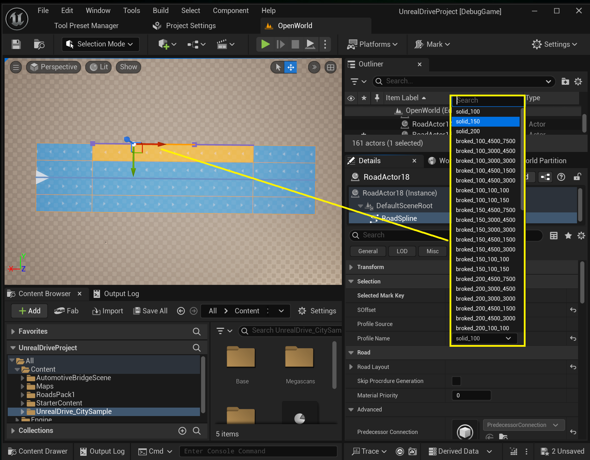Activate the viewport select cursor tool
Screen dimensions: 590x460
click(278, 67)
